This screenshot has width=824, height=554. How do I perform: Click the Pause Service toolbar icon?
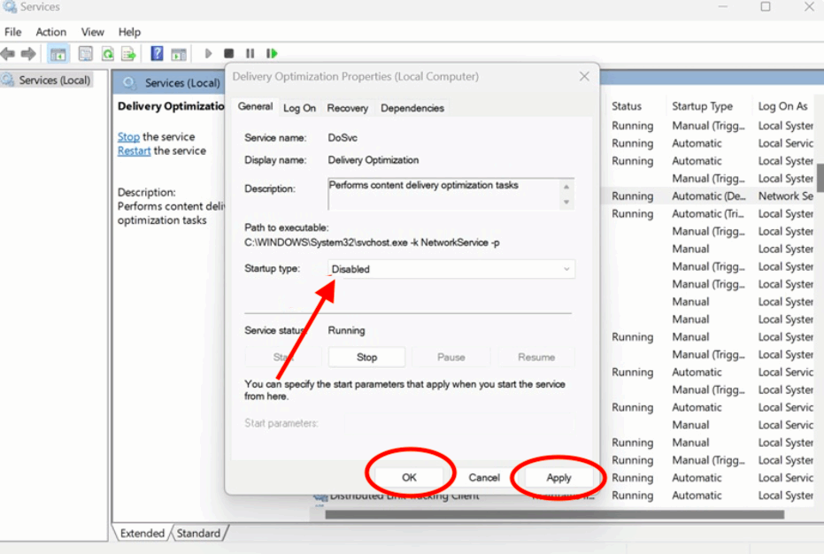[x=250, y=54]
